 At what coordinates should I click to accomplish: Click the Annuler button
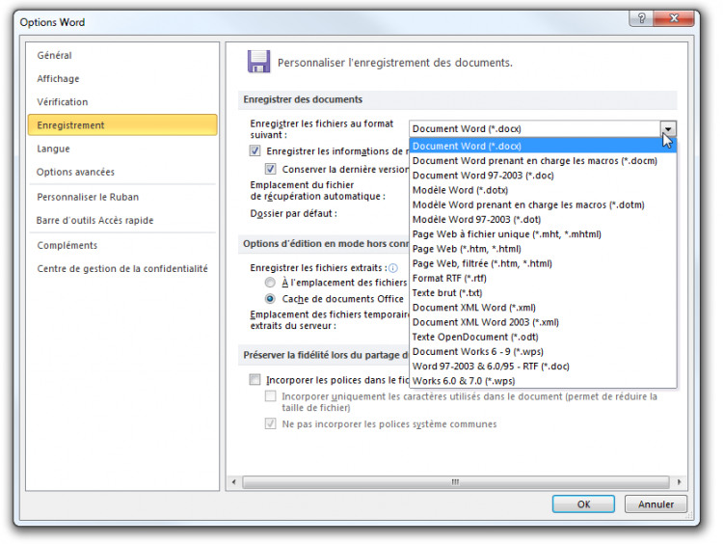pos(656,504)
